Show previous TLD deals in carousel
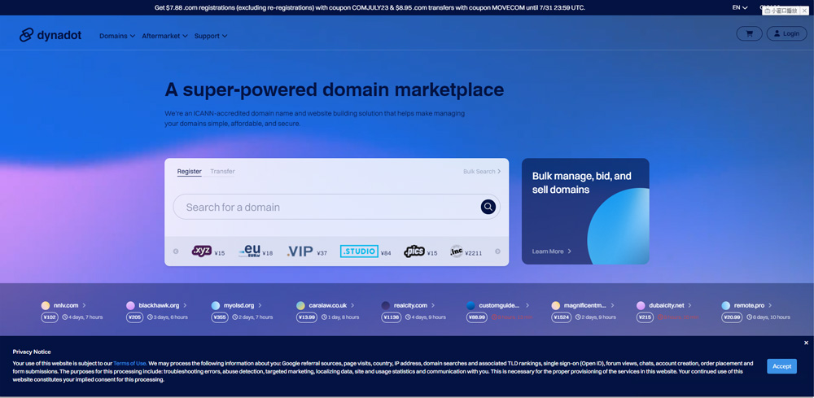This screenshot has height=398, width=814. 176,251
